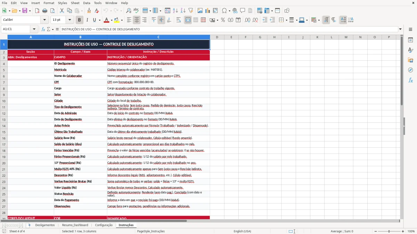Copy selection with the Copy icon
417x234 pixels.
coord(69,11)
